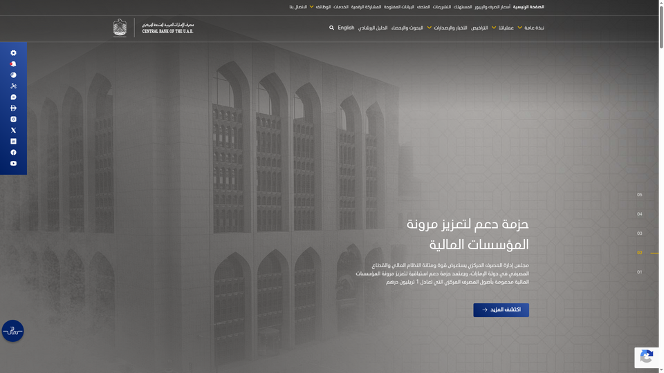Open the settings gear in the sidebar
The width and height of the screenshot is (664, 373).
coord(13,52)
